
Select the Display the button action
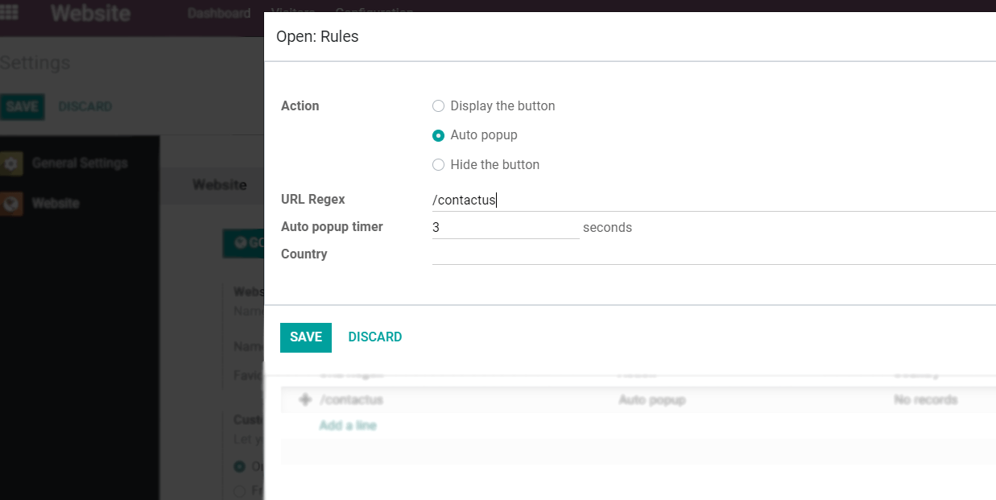(x=438, y=105)
